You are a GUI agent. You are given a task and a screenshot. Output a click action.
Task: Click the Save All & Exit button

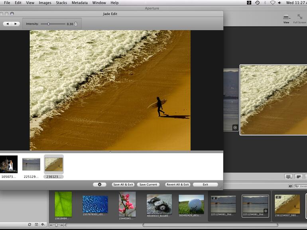(123, 185)
